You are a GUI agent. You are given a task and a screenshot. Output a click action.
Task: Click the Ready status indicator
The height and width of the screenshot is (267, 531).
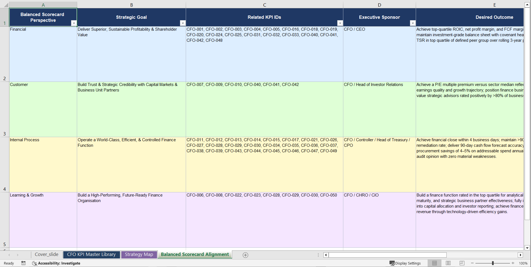tap(9, 263)
